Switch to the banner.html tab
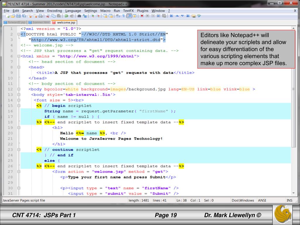The width and height of the screenshot is (300, 225). pyautogui.click(x=39, y=22)
